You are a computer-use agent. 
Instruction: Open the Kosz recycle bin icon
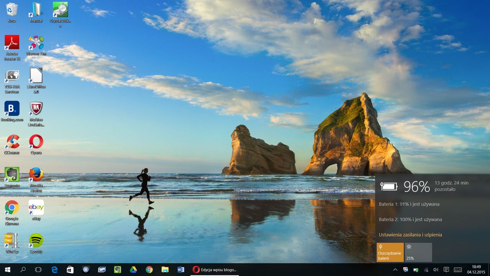click(x=12, y=13)
